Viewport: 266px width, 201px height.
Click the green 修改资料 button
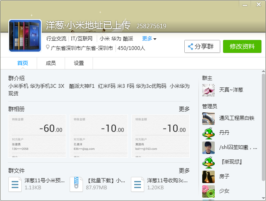click(x=242, y=46)
